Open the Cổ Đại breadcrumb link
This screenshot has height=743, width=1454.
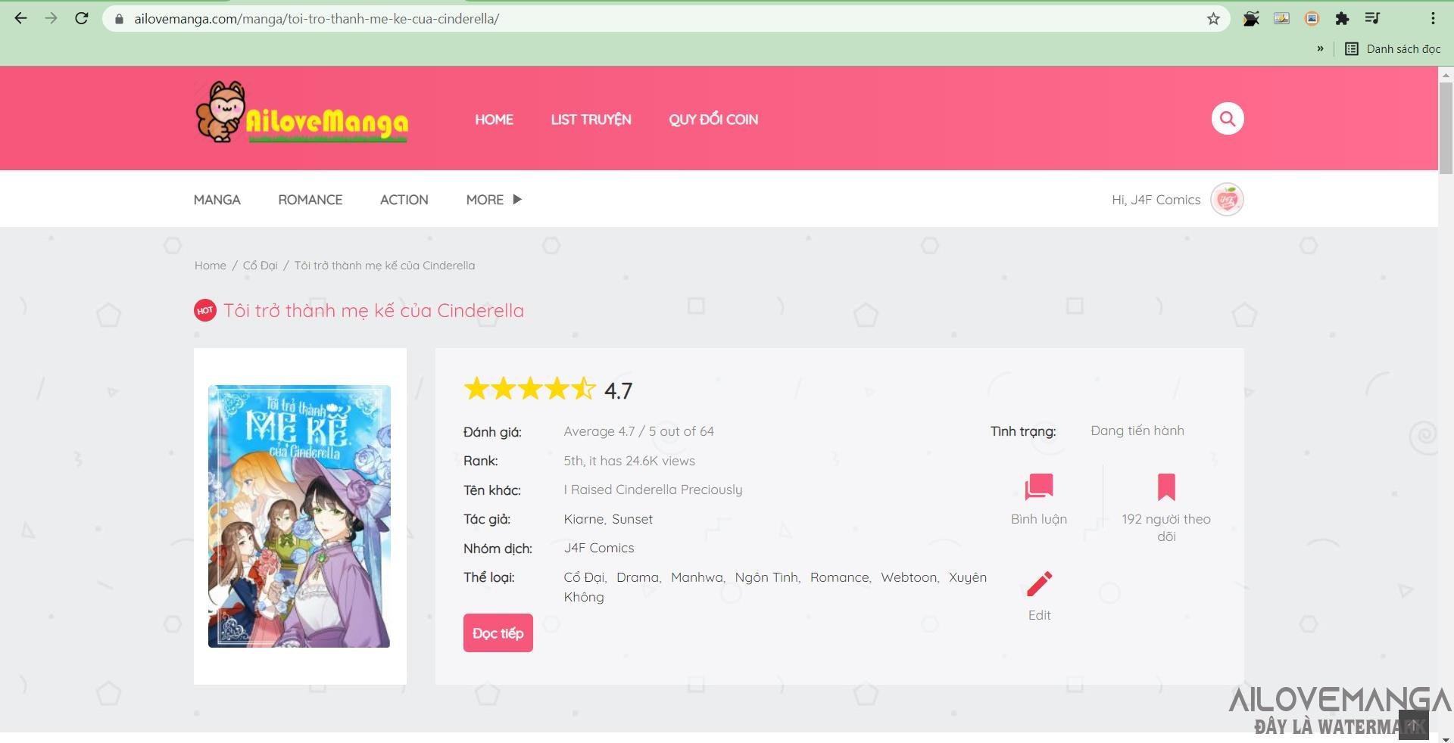(260, 266)
